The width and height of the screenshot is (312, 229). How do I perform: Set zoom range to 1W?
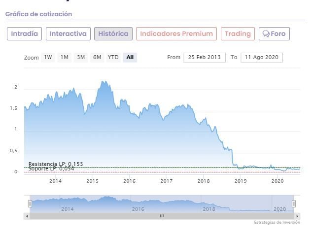click(48, 57)
